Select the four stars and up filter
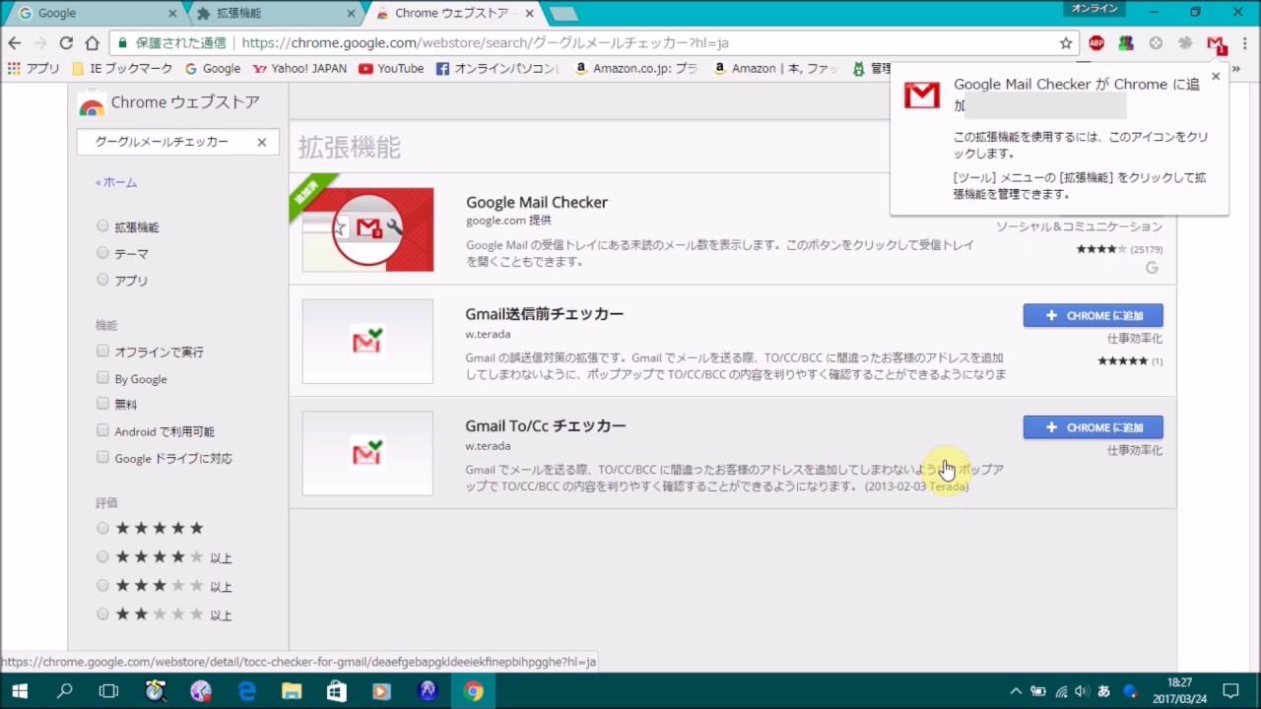 click(102, 556)
